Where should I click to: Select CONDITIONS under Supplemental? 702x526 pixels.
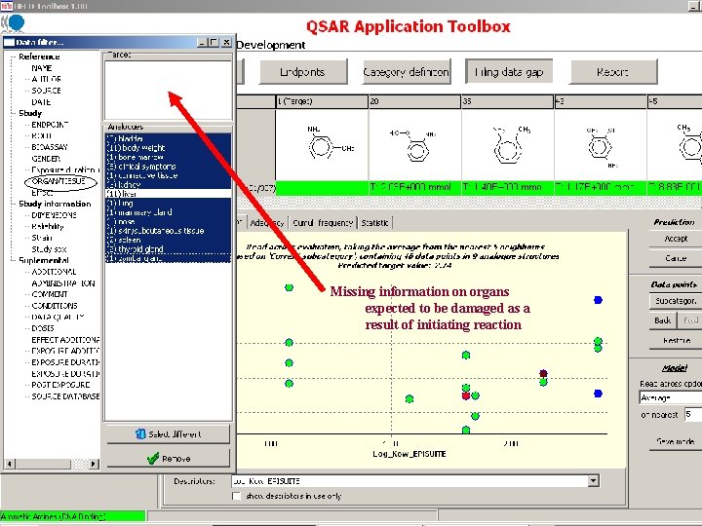(55, 306)
